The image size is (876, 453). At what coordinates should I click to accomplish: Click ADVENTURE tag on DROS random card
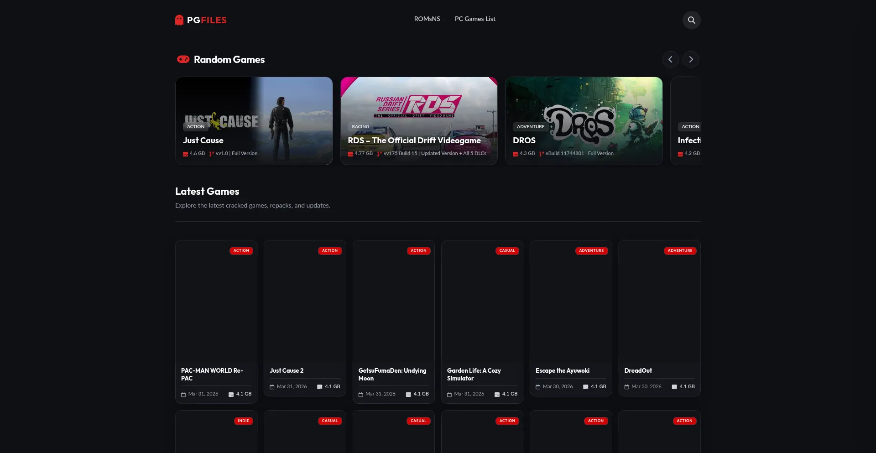(531, 127)
